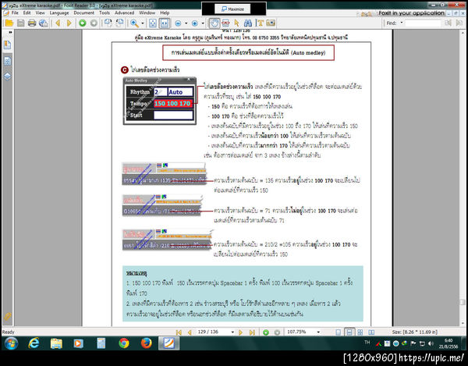Toggle Fit Page view
The image size is (468, 366).
coord(153,23)
